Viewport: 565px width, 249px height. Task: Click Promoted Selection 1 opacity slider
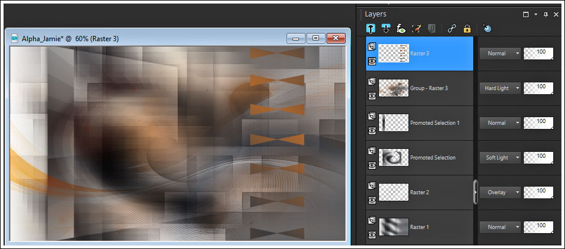click(539, 123)
